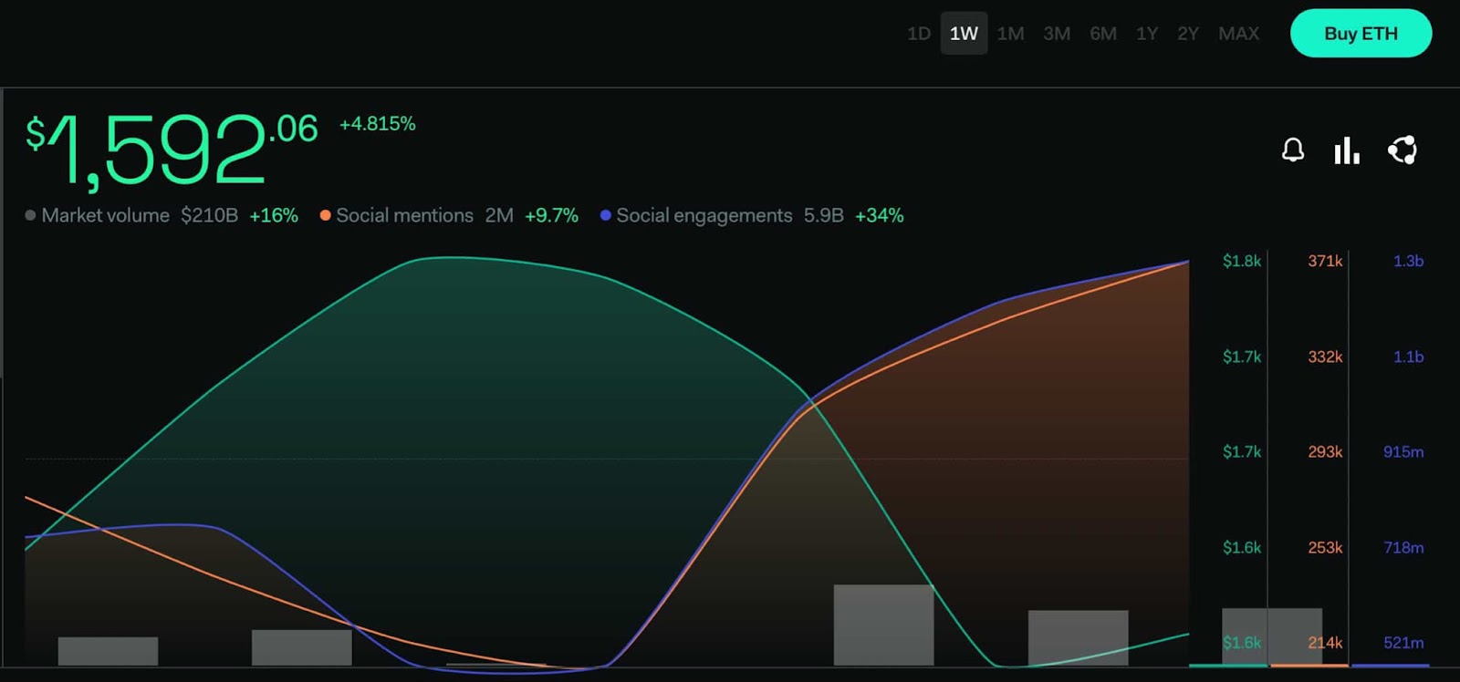Screen dimensions: 1460x682
Task: Switch to the 3M time range
Action: pyautogui.click(x=1057, y=34)
